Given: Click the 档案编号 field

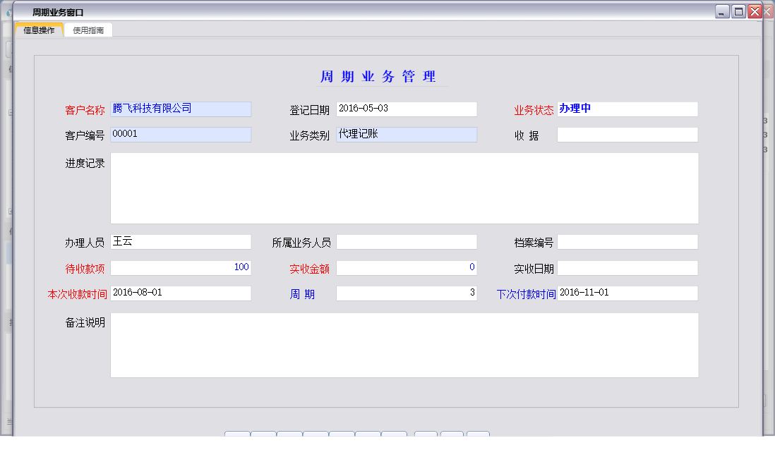Looking at the screenshot, I should [627, 241].
